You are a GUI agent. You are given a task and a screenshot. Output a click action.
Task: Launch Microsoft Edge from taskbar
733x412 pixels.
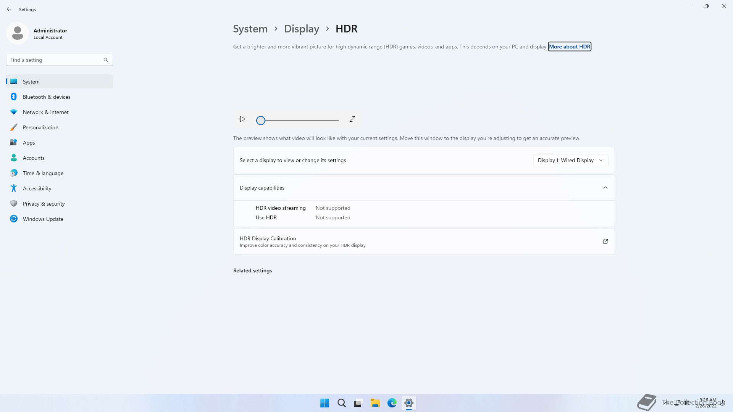(392, 403)
